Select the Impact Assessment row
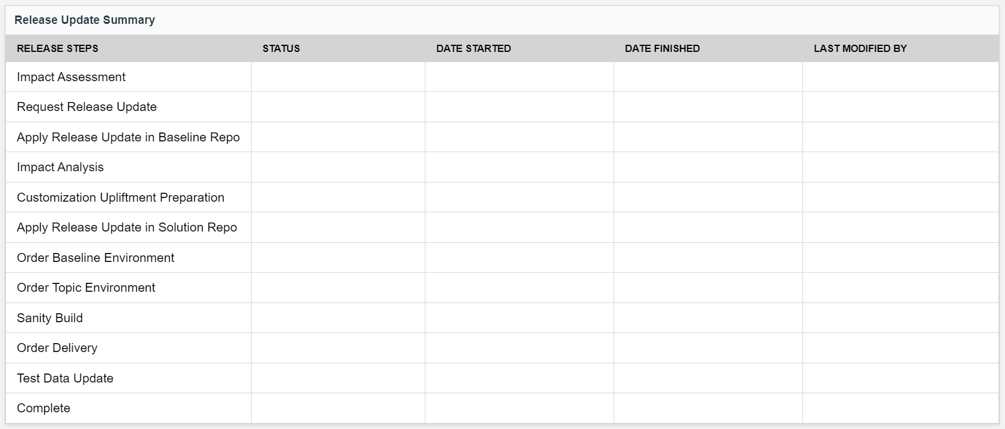The image size is (1005, 429). pyautogui.click(x=71, y=77)
